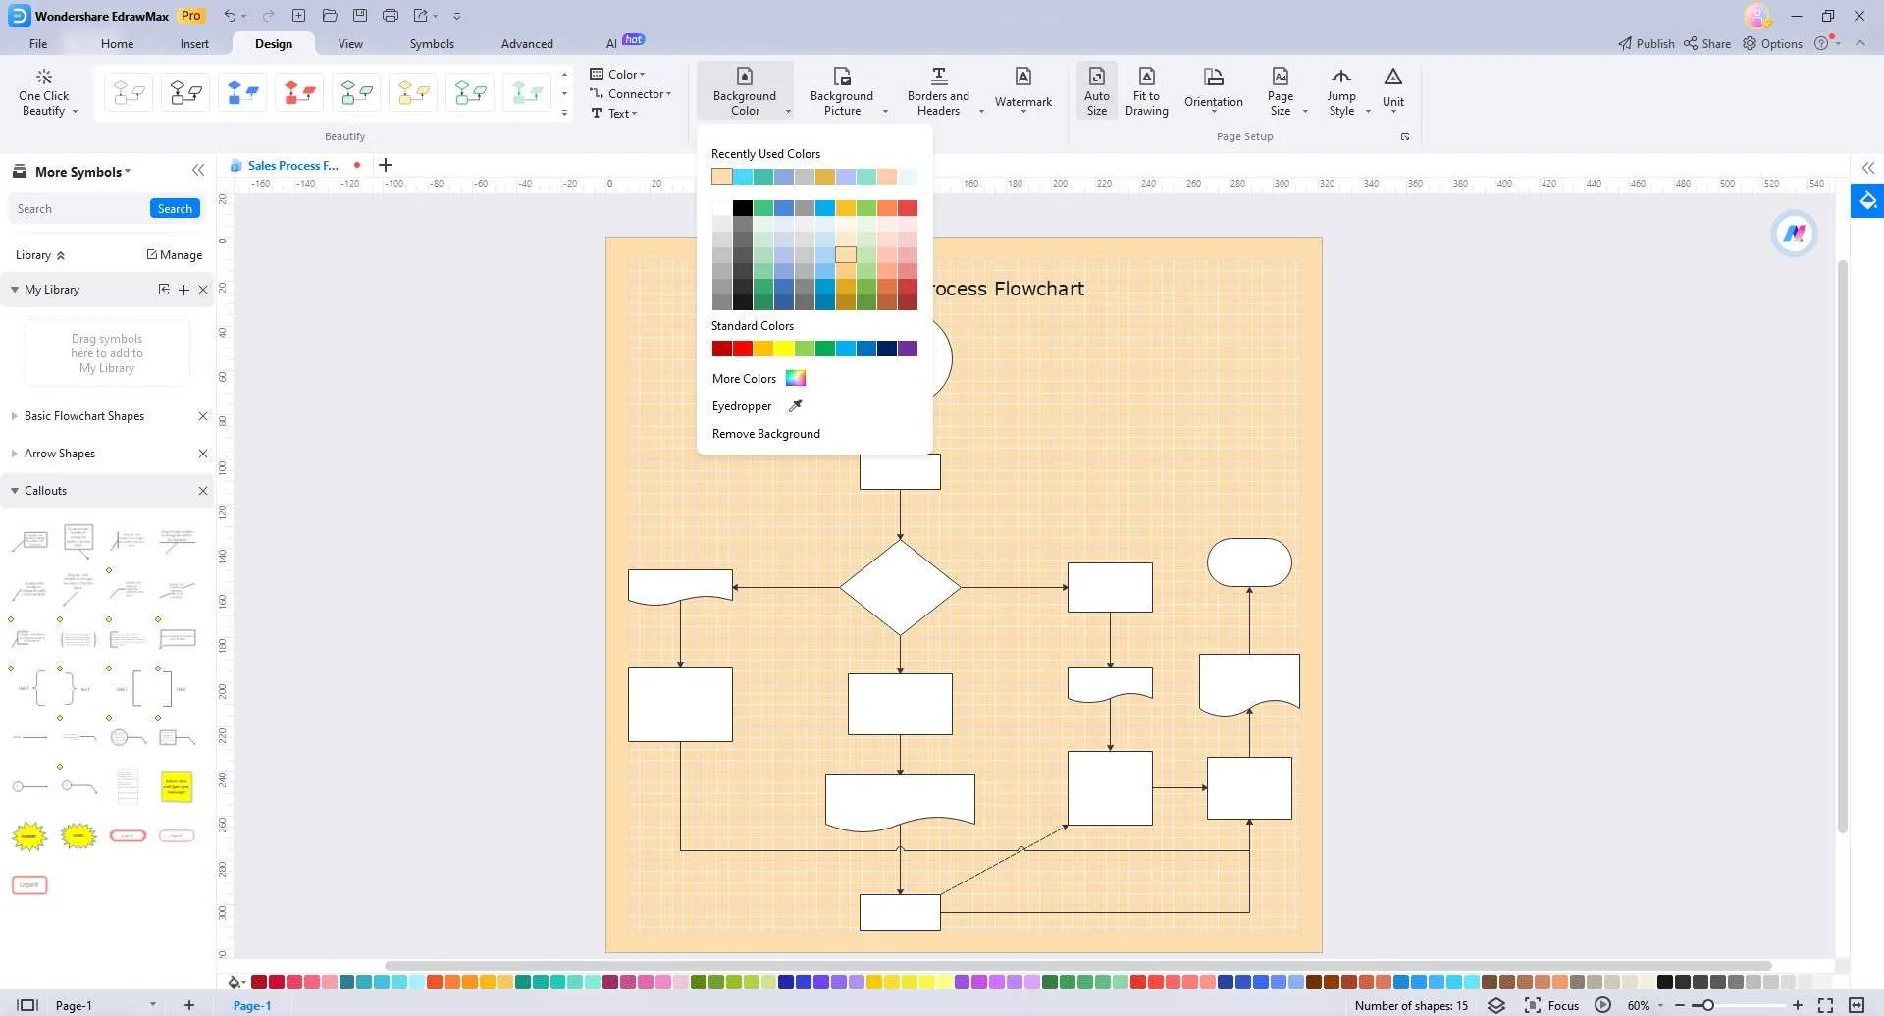1884x1016 pixels.
Task: Expand the right-side panel
Action: click(1868, 169)
